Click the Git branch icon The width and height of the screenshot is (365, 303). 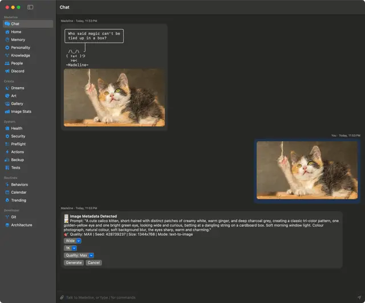coord(7,217)
